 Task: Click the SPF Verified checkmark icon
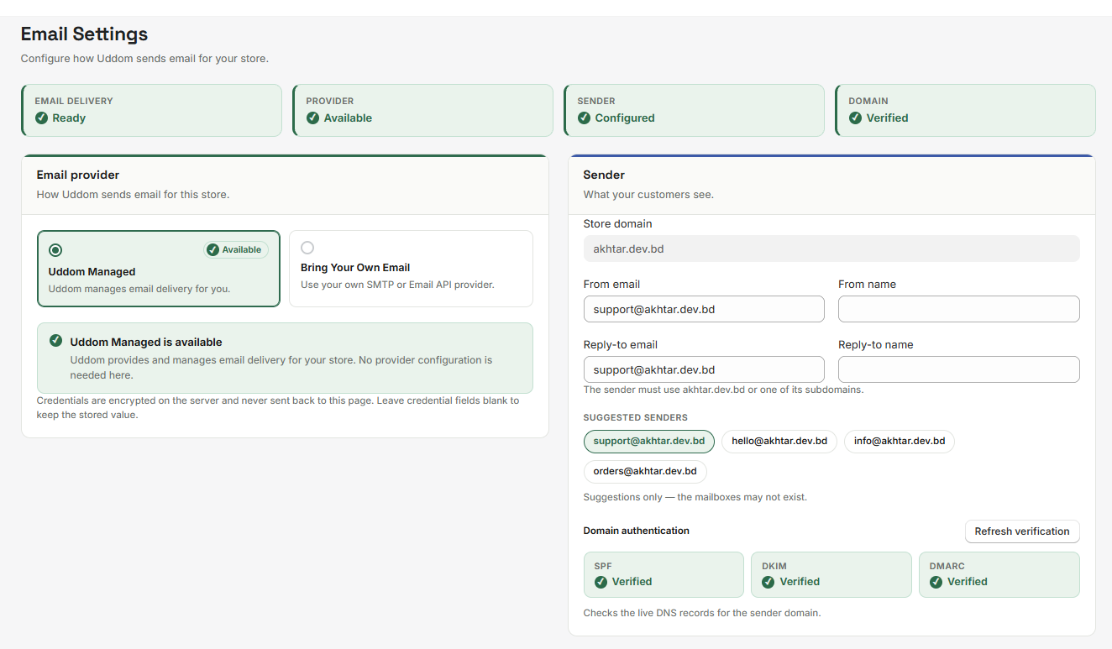(601, 582)
